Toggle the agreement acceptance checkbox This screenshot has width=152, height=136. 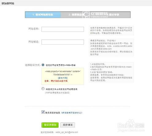click(x=43, y=112)
